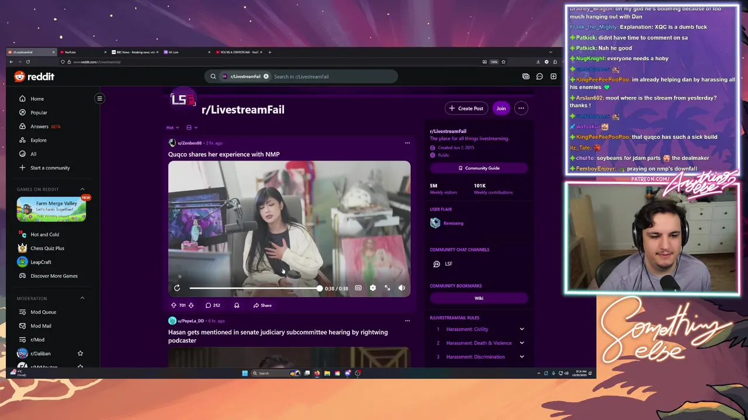Viewport: 748px width, 420px height.
Task: Open the Hot sort dropdown
Action: 172,127
